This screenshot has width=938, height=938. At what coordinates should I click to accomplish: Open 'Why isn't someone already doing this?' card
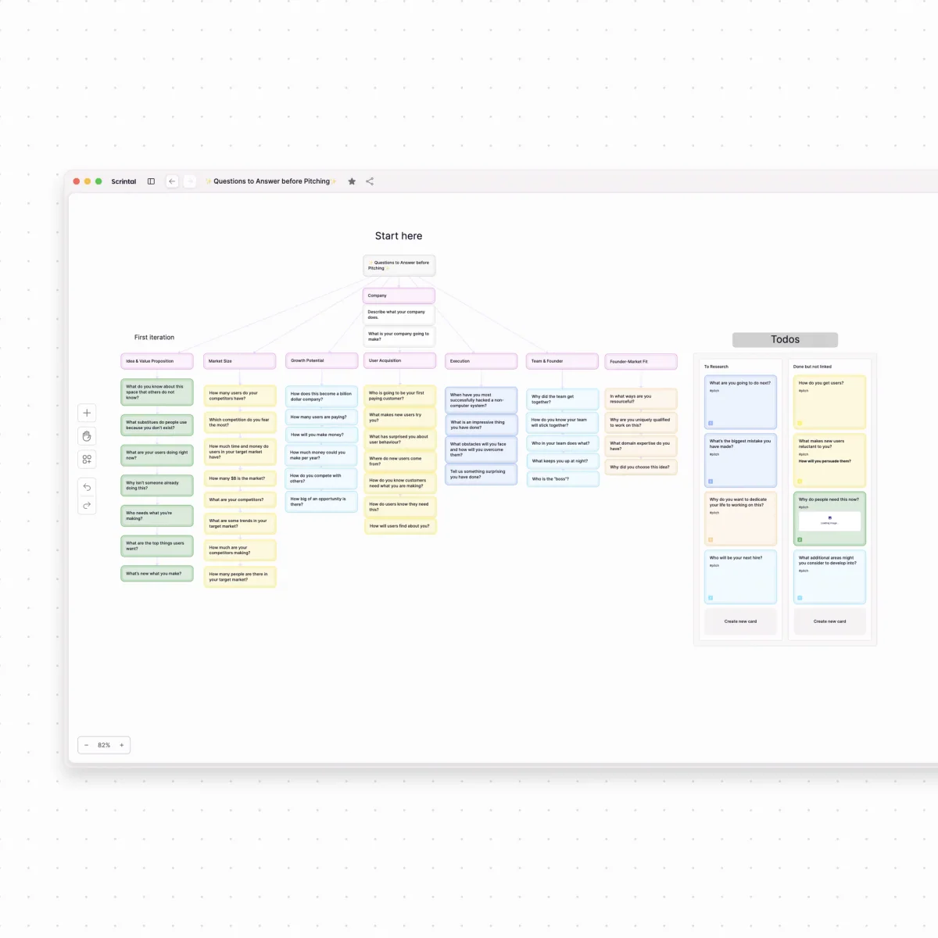point(157,485)
